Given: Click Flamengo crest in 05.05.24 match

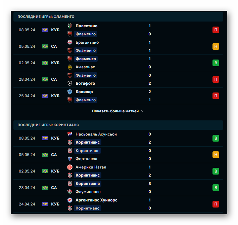Looking at the screenshot, I should [70, 50].
